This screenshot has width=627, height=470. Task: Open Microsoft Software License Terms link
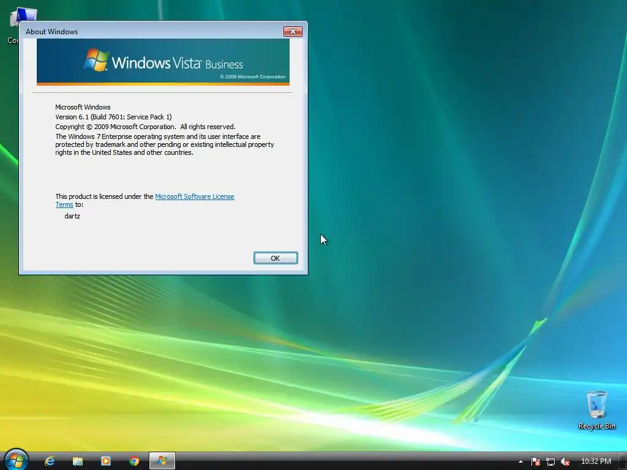coord(194,196)
